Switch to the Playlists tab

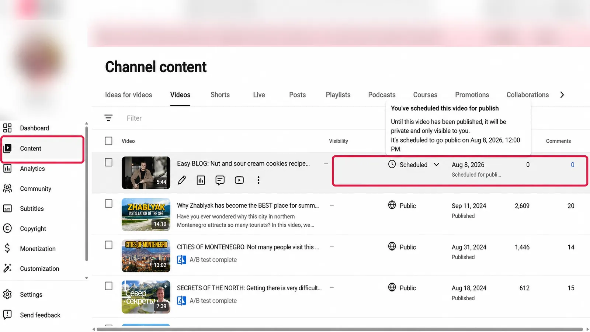tap(338, 95)
